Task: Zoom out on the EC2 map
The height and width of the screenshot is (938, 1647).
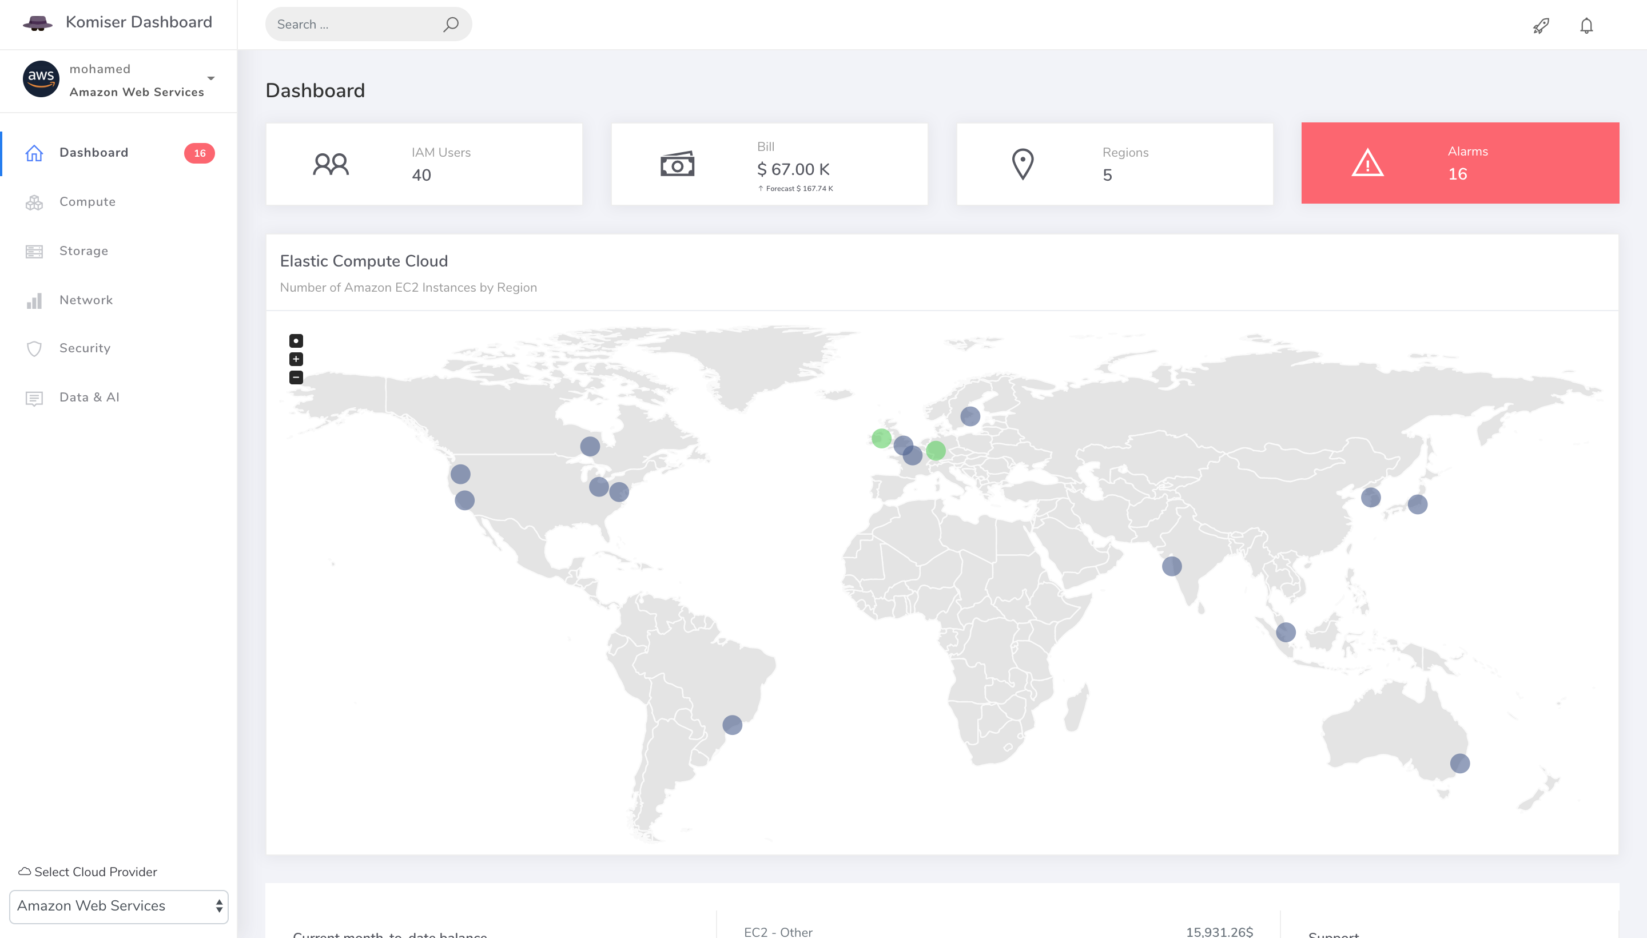Action: tap(296, 377)
